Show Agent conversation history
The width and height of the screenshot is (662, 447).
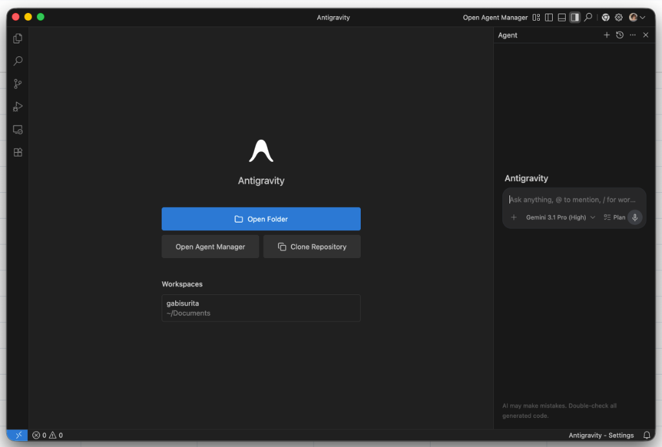[620, 35]
